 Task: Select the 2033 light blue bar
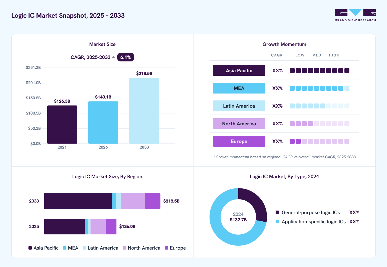pyautogui.click(x=144, y=111)
